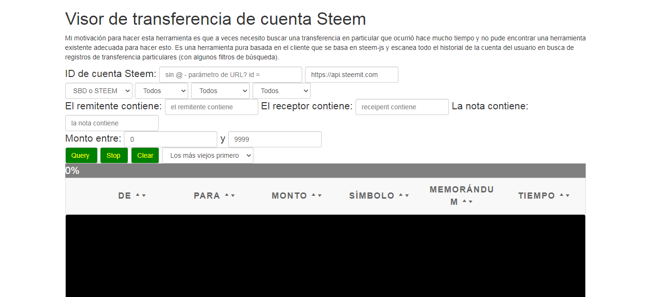Open the 'Los más viejos primero' sort dropdown
Image resolution: width=651 pixels, height=297 pixels.
[x=208, y=155]
